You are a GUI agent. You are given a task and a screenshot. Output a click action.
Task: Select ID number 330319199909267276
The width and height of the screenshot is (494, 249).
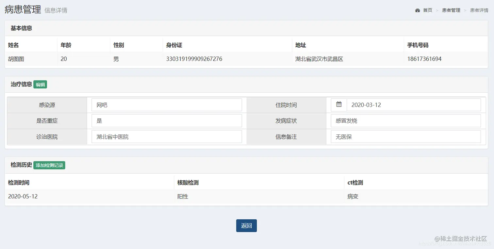click(x=194, y=59)
